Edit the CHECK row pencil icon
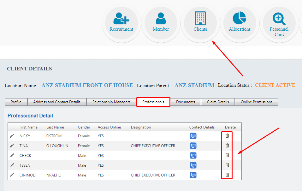The height and width of the screenshot is (191, 302). (x=12, y=155)
